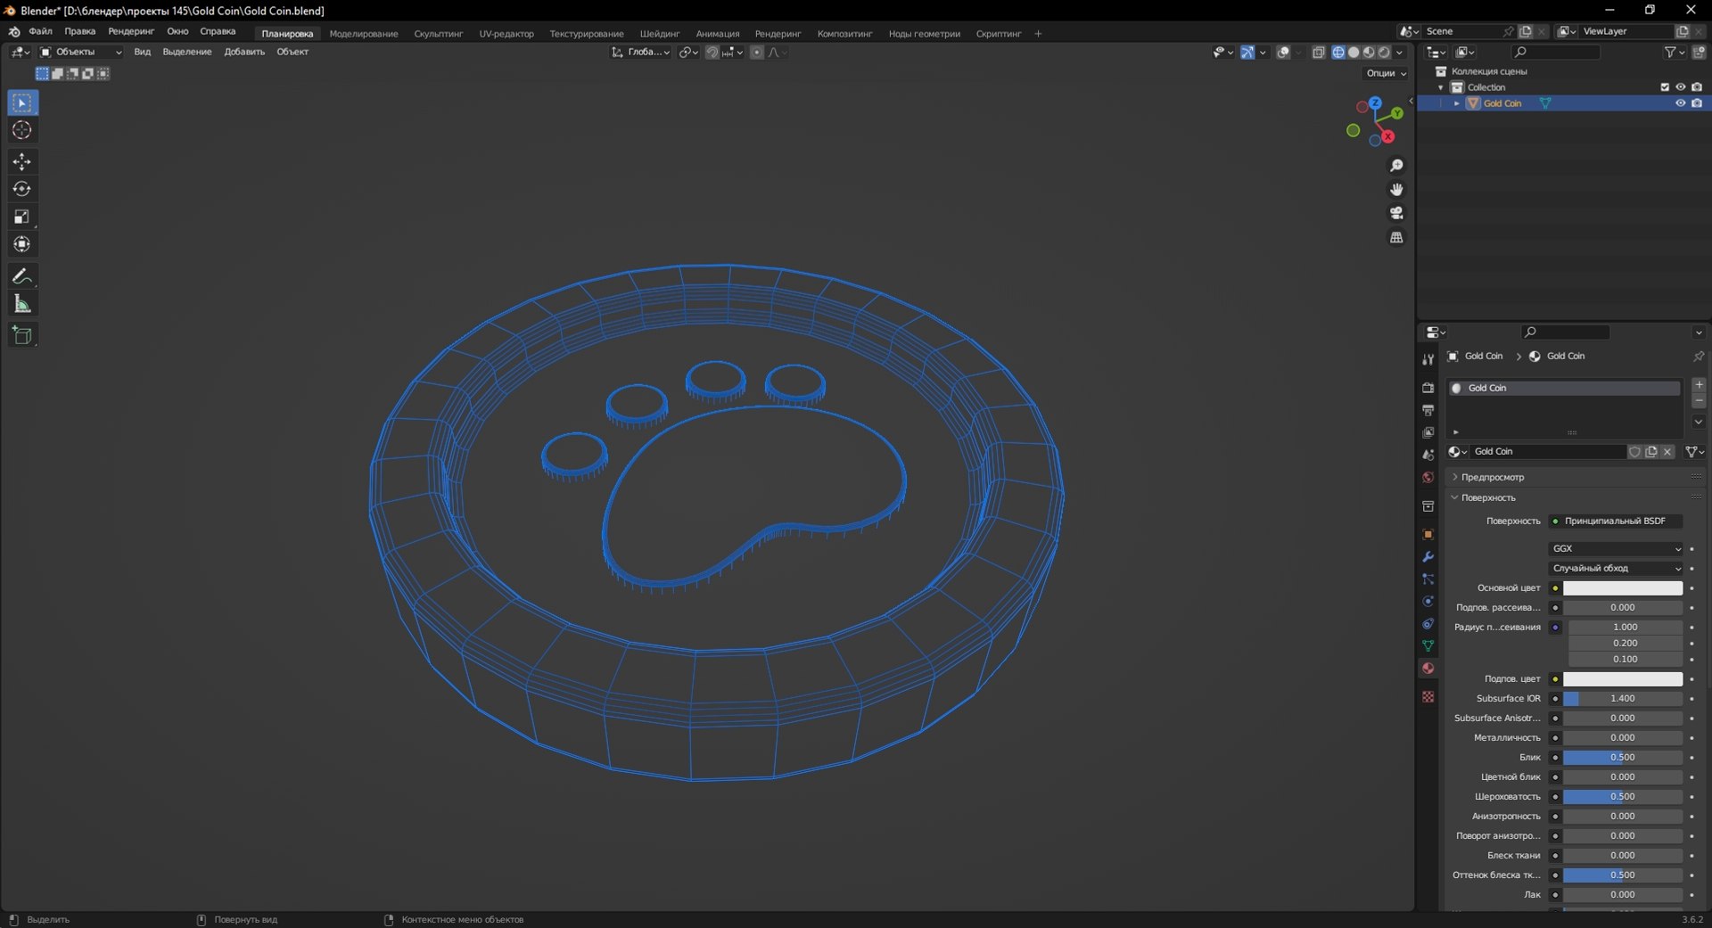
Task: Activate the Rotate tool
Action: click(x=22, y=189)
